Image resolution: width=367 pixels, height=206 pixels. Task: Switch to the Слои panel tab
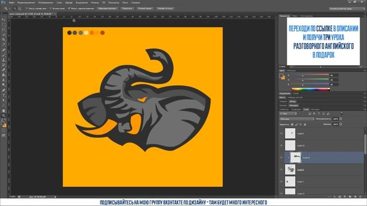[306, 109]
